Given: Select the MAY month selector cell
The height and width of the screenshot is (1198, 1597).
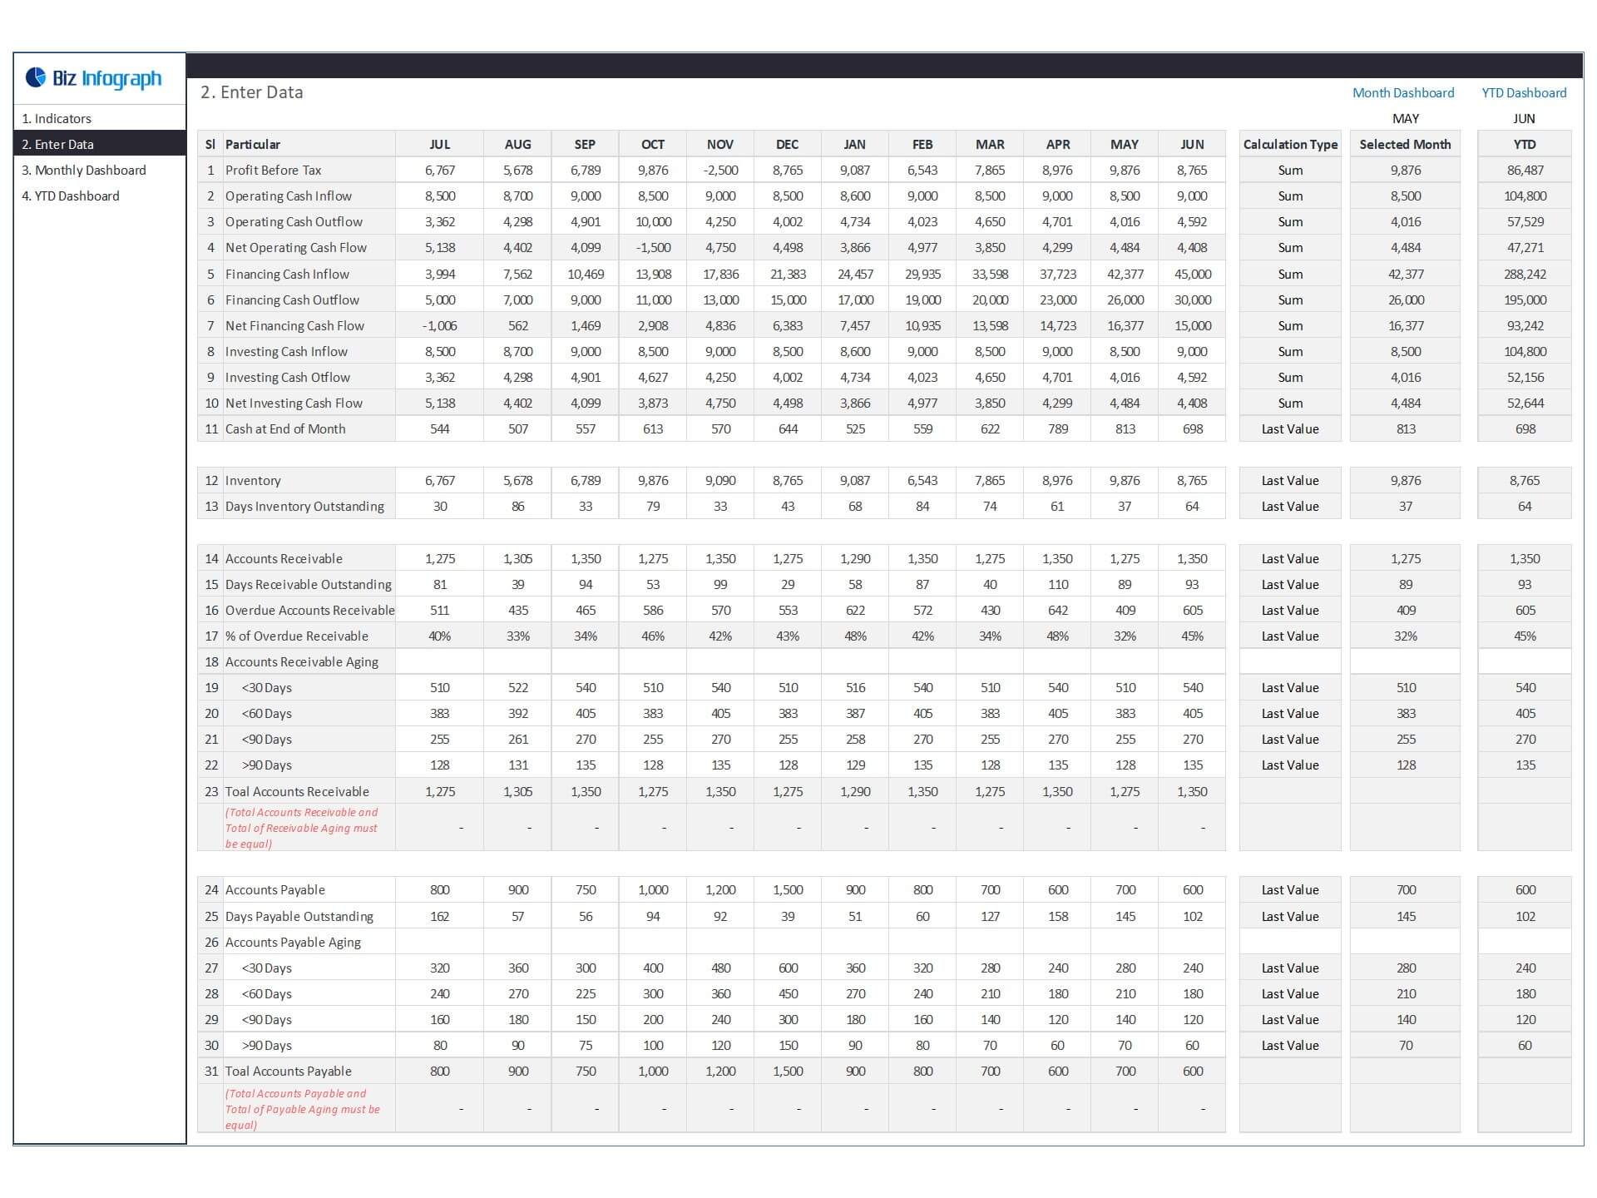Looking at the screenshot, I should tap(1405, 118).
